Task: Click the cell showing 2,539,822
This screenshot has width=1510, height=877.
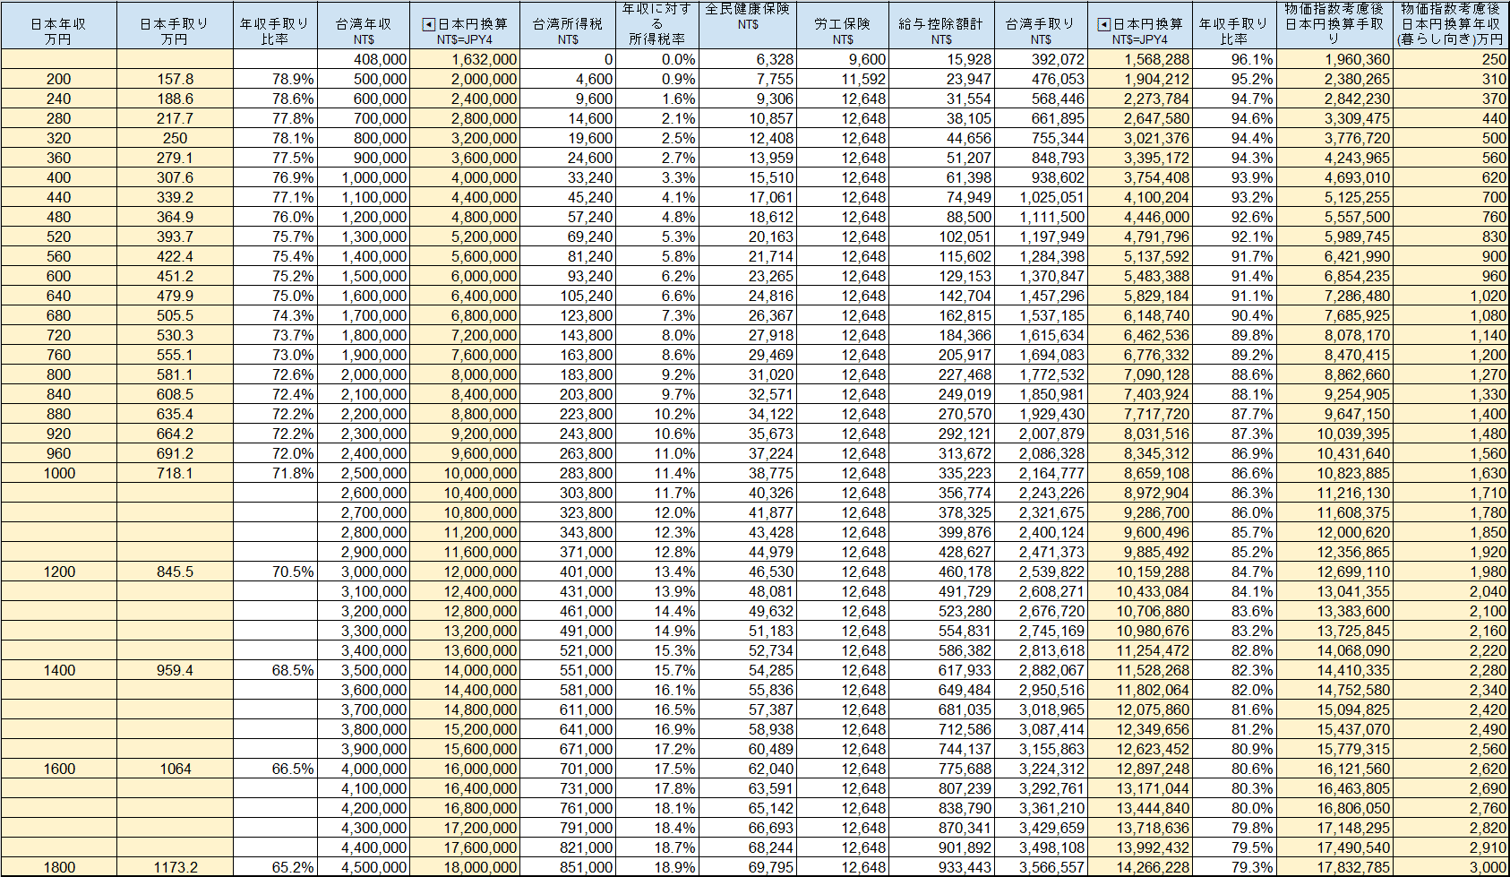Action: coord(1041,572)
